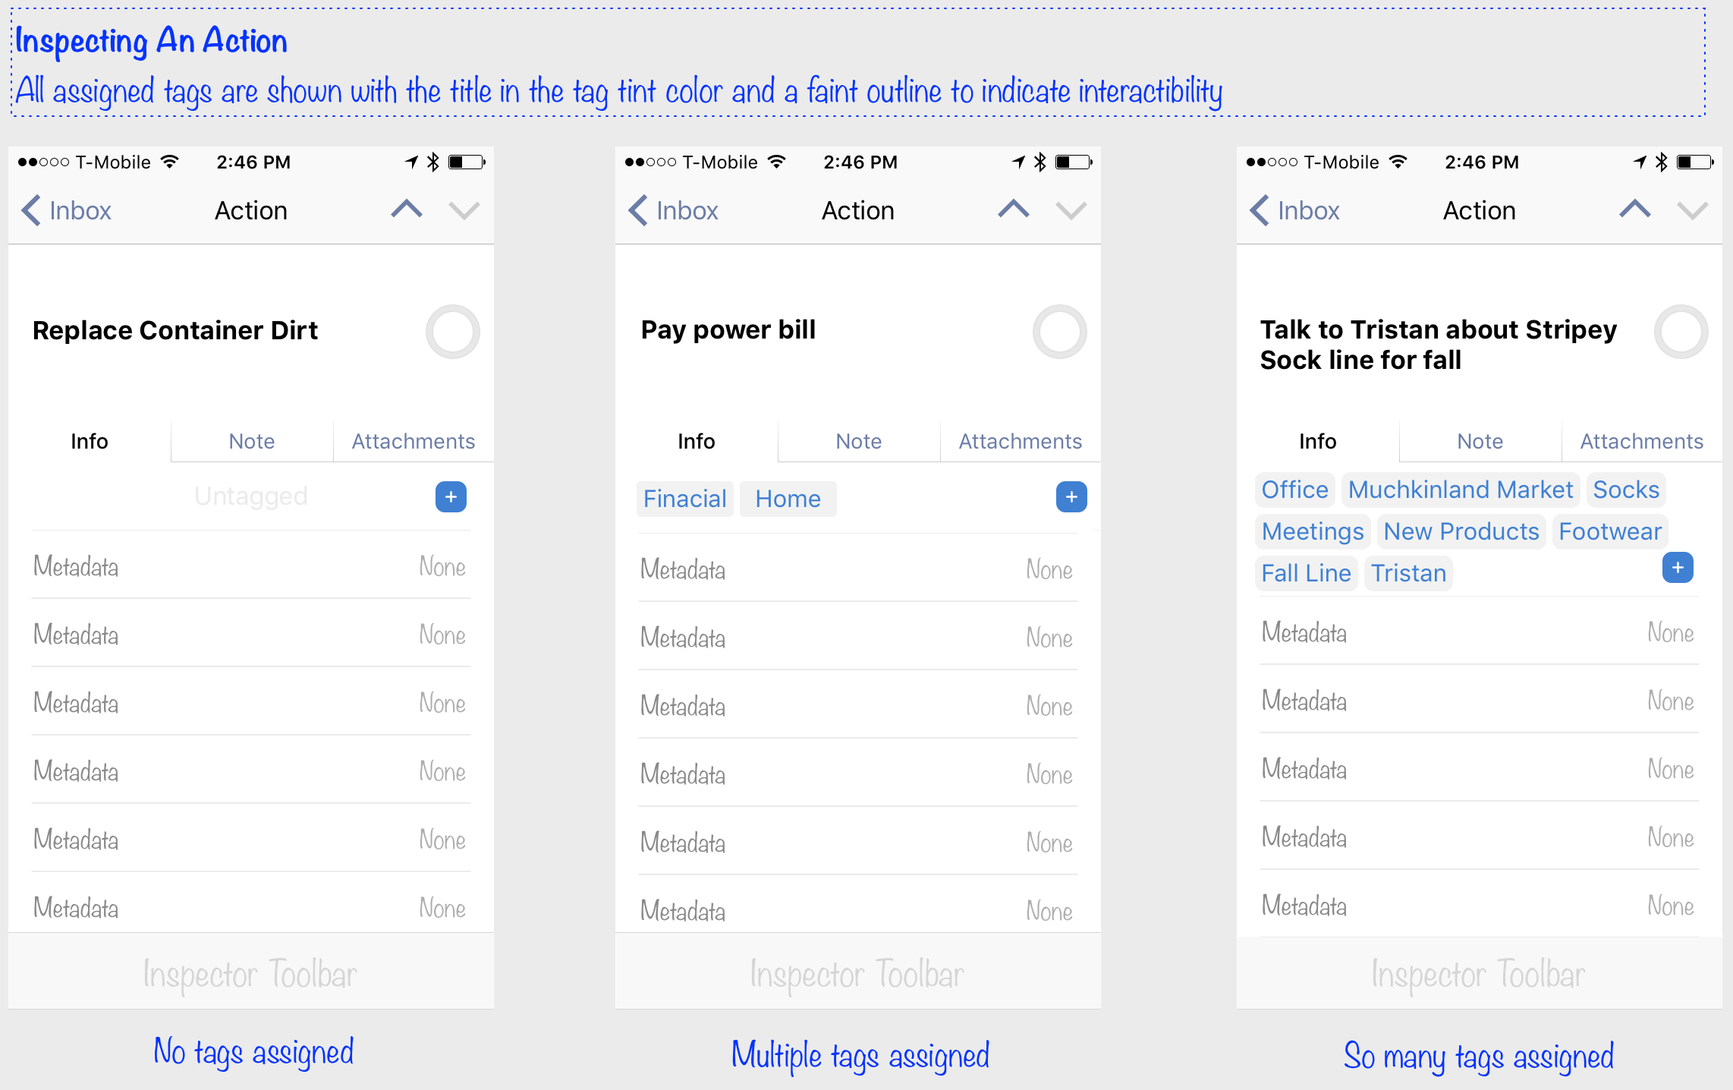
Task: Mark Replace Container Dirt as complete
Action: 453,332
